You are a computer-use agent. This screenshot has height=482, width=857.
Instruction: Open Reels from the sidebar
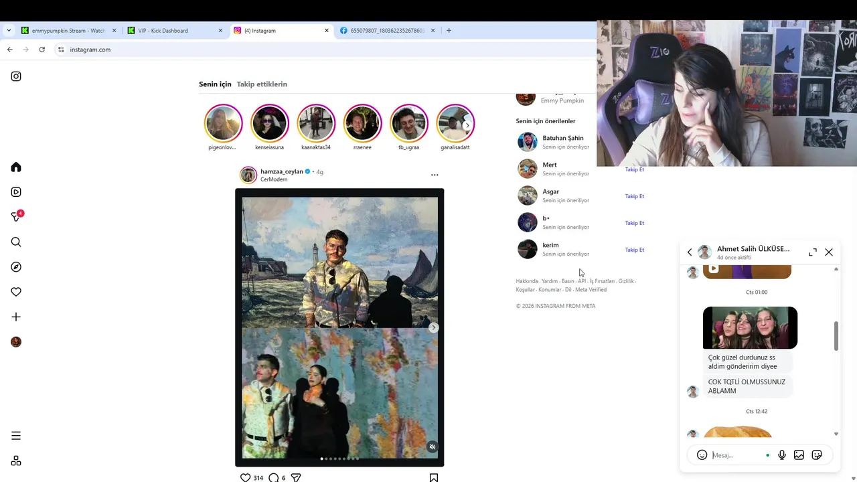[x=16, y=192]
